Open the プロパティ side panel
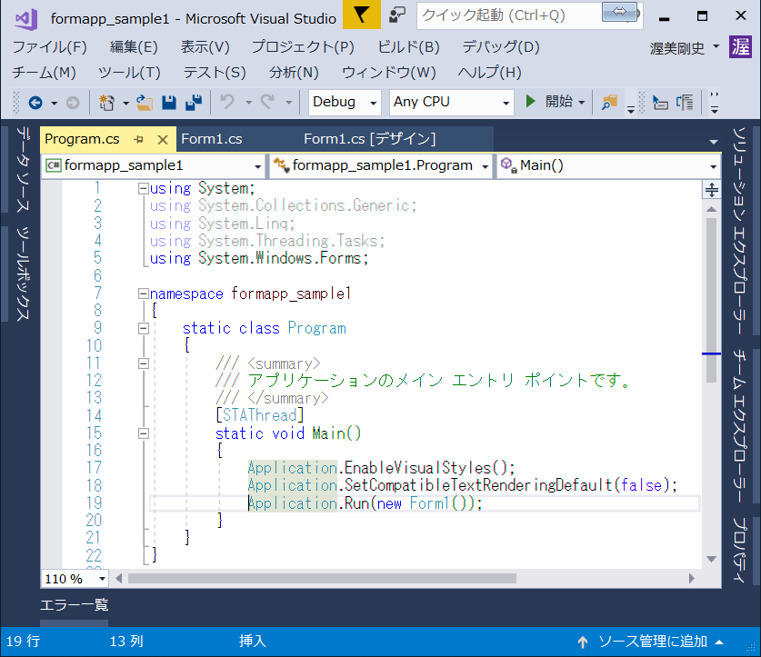 [x=740, y=549]
